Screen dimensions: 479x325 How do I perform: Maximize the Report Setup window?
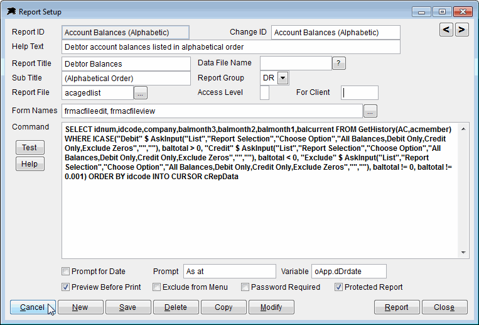point(442,12)
